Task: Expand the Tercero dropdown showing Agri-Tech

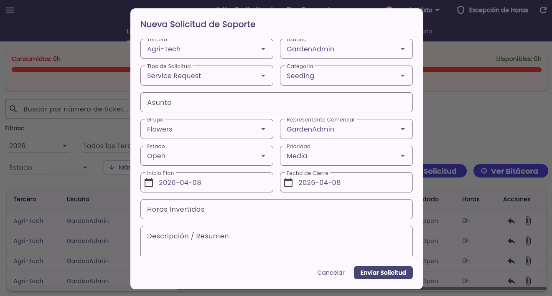Action: [207, 49]
